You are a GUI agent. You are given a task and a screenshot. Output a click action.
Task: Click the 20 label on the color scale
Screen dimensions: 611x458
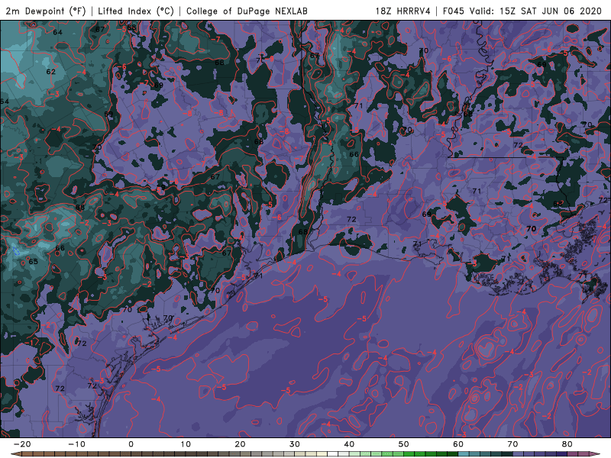(240, 444)
